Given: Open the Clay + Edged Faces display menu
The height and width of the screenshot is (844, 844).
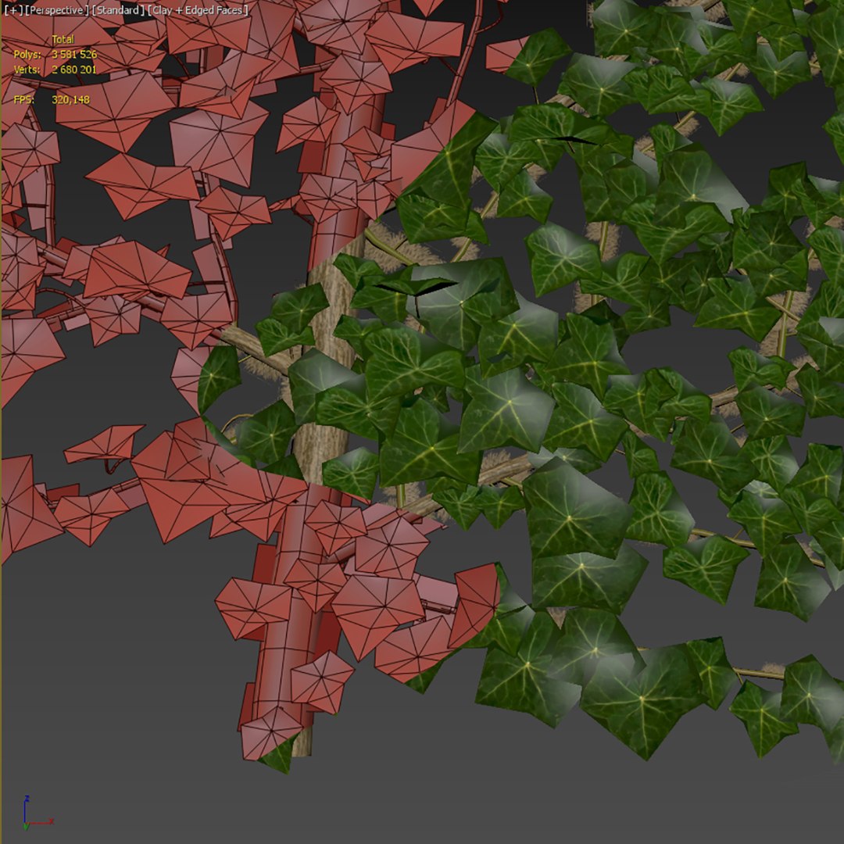Looking at the screenshot, I should coord(198,10).
